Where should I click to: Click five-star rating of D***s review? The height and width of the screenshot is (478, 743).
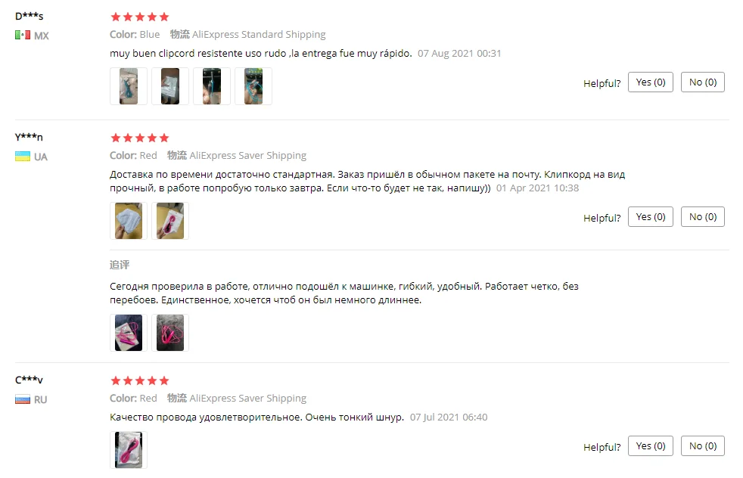click(x=140, y=17)
